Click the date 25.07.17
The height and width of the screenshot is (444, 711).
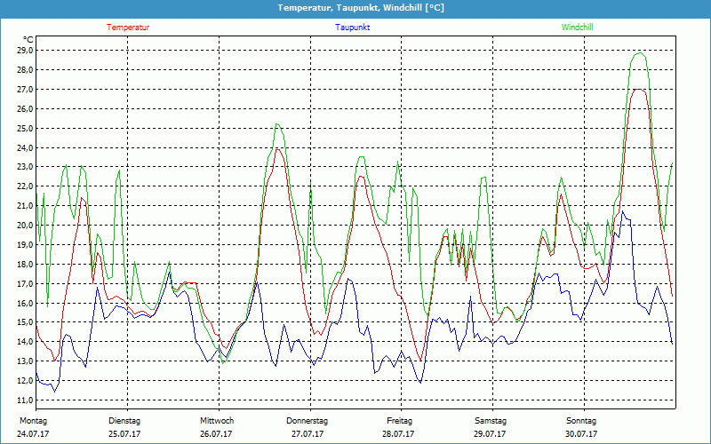[x=124, y=434]
